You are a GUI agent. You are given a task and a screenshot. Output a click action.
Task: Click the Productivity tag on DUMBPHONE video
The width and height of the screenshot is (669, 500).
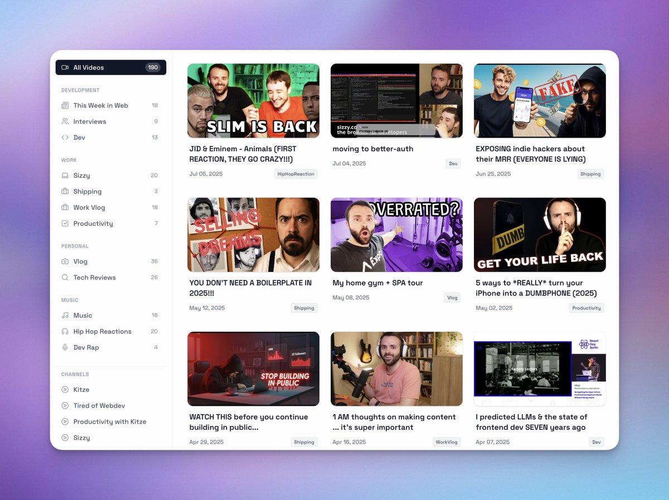pos(586,308)
